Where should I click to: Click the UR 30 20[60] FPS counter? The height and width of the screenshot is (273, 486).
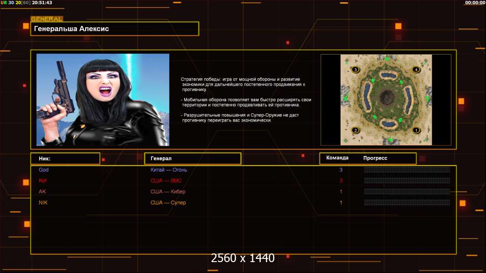pyautogui.click(x=16, y=2)
